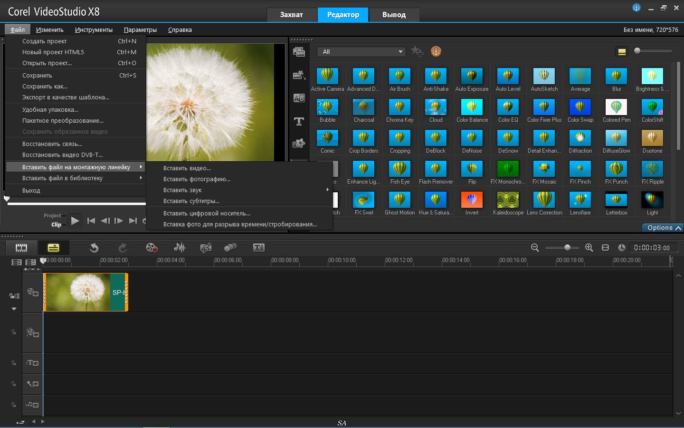Image resolution: width=684 pixels, height=428 pixels.
Task: Open the Title category in library sidebar
Action: (299, 121)
